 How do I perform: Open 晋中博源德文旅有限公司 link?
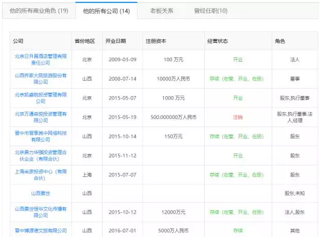[41, 231]
